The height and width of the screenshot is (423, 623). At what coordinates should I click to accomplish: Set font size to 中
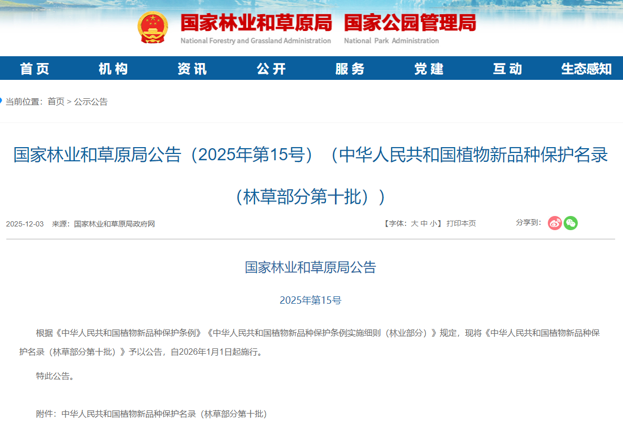424,224
